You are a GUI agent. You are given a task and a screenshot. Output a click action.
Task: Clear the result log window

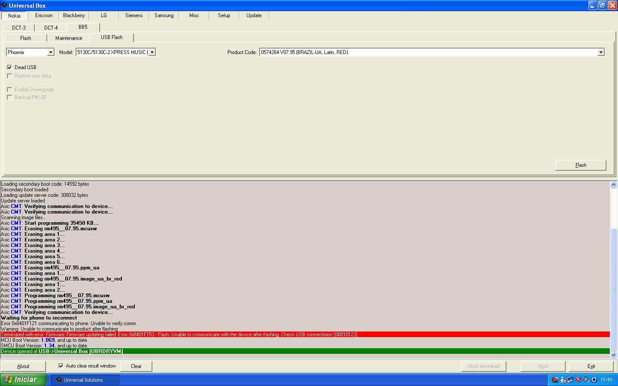pos(136,366)
